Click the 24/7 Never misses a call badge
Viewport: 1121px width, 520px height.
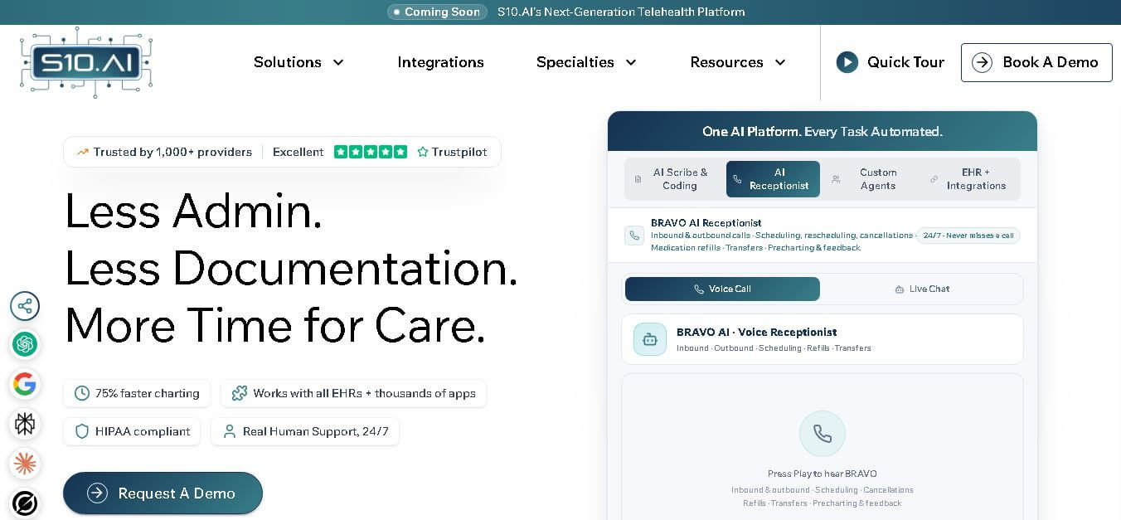click(x=968, y=236)
